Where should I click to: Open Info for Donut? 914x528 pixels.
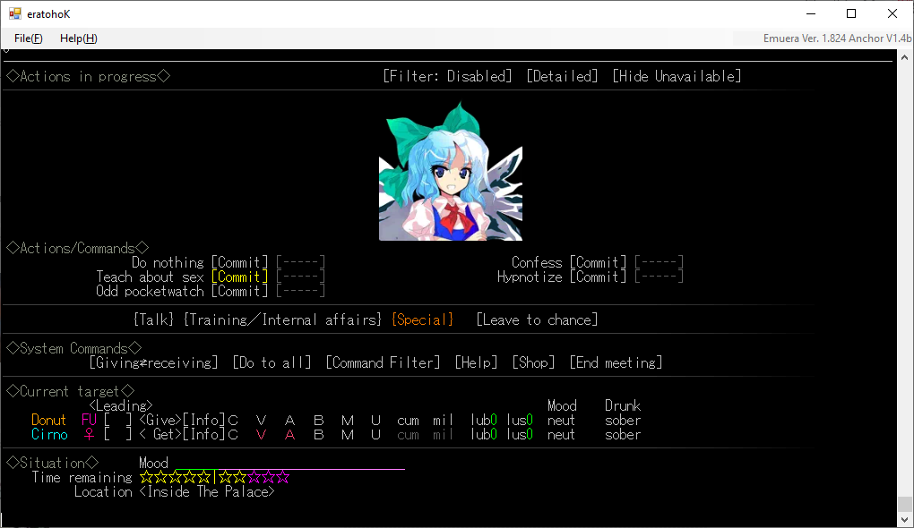coord(203,421)
